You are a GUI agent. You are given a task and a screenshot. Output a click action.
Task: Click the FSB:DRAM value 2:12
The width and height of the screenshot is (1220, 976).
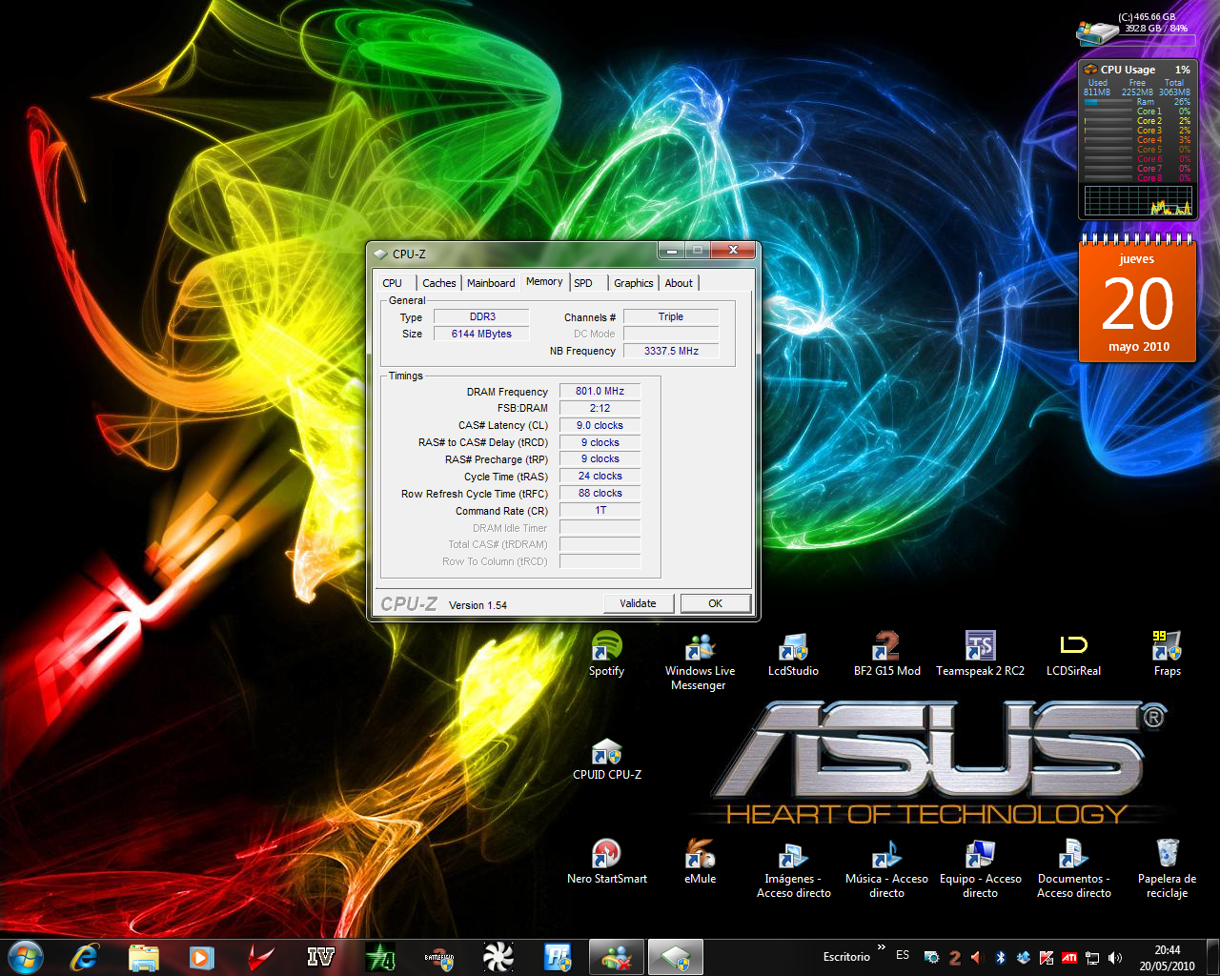point(600,408)
